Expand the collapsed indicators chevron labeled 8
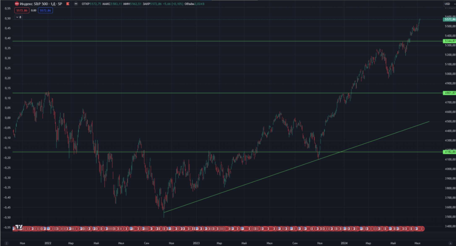Viewport: 456px width, 246px height. [x=18, y=17]
